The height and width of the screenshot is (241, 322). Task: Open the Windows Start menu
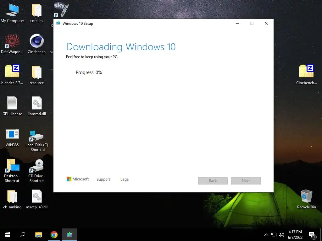[x=8, y=235]
